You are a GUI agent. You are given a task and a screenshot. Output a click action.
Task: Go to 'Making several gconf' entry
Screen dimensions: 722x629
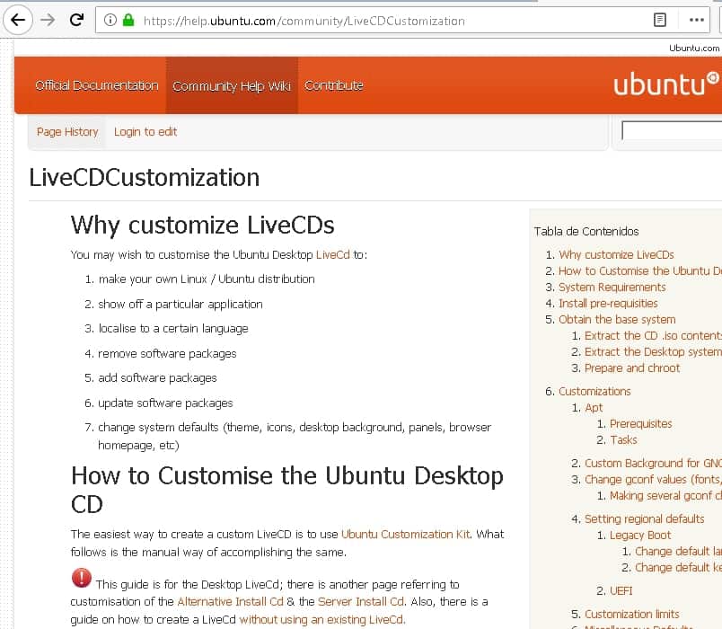click(x=665, y=496)
